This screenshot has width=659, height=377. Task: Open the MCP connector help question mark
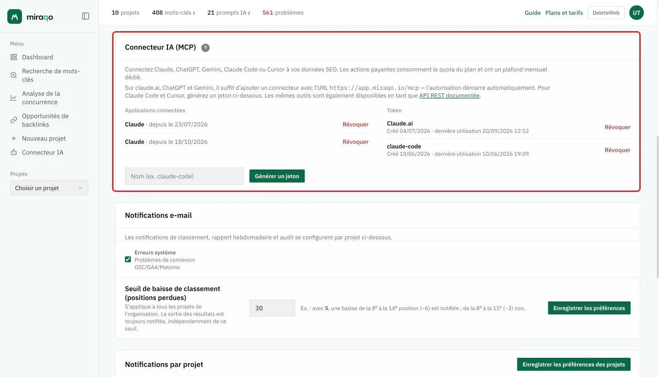coord(205,48)
